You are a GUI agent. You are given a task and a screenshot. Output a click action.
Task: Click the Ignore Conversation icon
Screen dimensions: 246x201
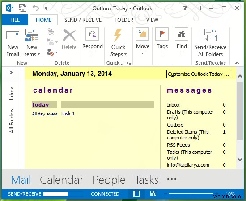pos(50,32)
